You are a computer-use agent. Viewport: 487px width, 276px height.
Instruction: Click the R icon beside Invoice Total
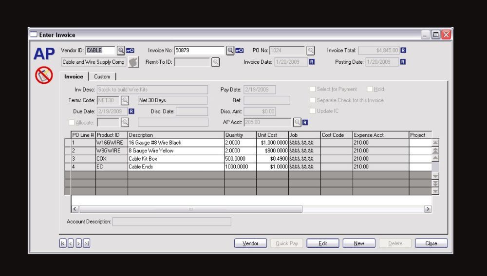coord(404,50)
